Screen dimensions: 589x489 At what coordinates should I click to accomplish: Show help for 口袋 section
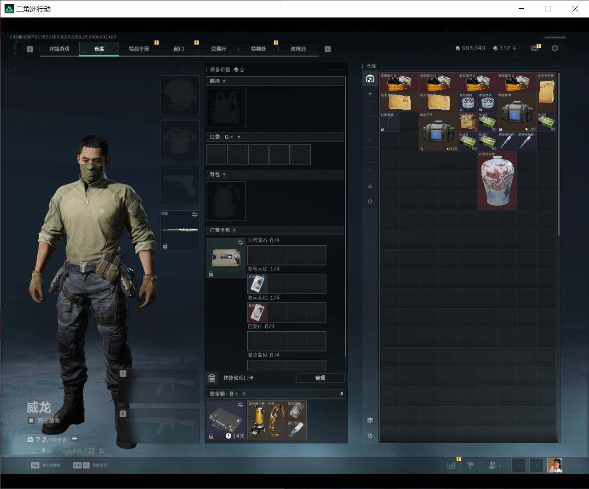[239, 137]
